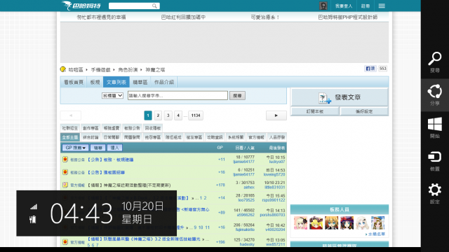Click the sixth moderator avatar in 板務人員
Screen dimensions: 449x252
click(378, 223)
